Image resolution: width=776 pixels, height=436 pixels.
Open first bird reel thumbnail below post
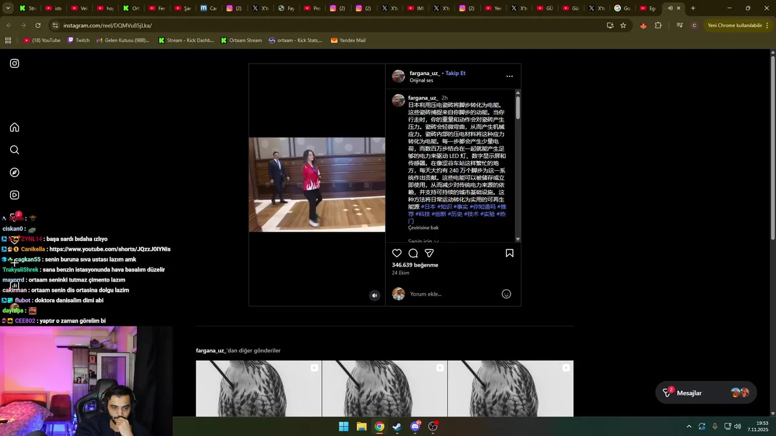coord(258,389)
